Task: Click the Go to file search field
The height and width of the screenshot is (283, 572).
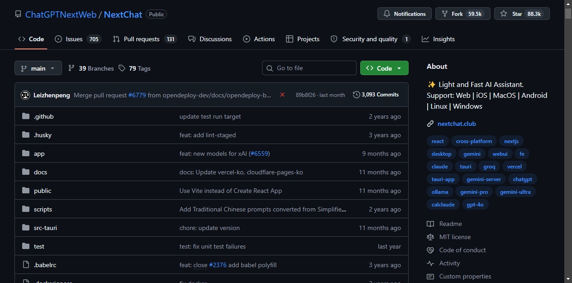Action: (309, 68)
